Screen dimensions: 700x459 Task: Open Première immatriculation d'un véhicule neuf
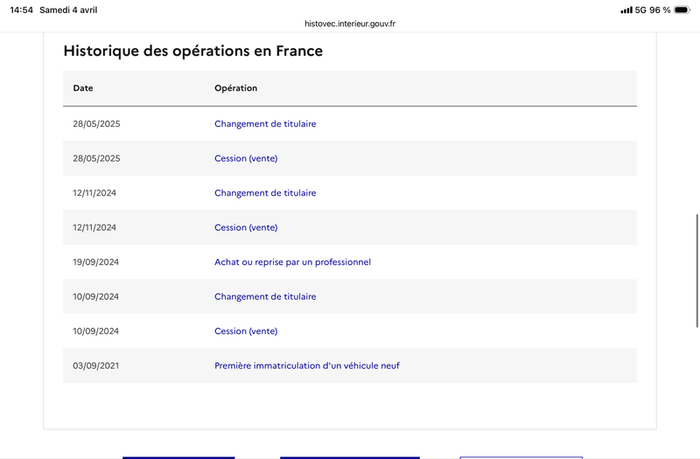306,365
